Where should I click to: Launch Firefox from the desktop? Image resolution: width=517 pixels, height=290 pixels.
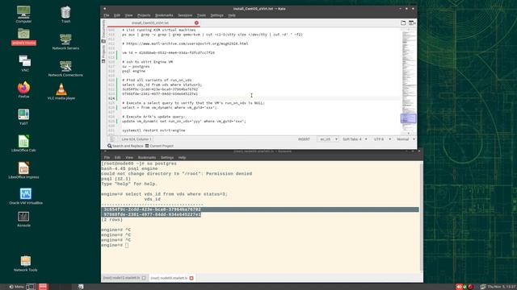point(23,89)
